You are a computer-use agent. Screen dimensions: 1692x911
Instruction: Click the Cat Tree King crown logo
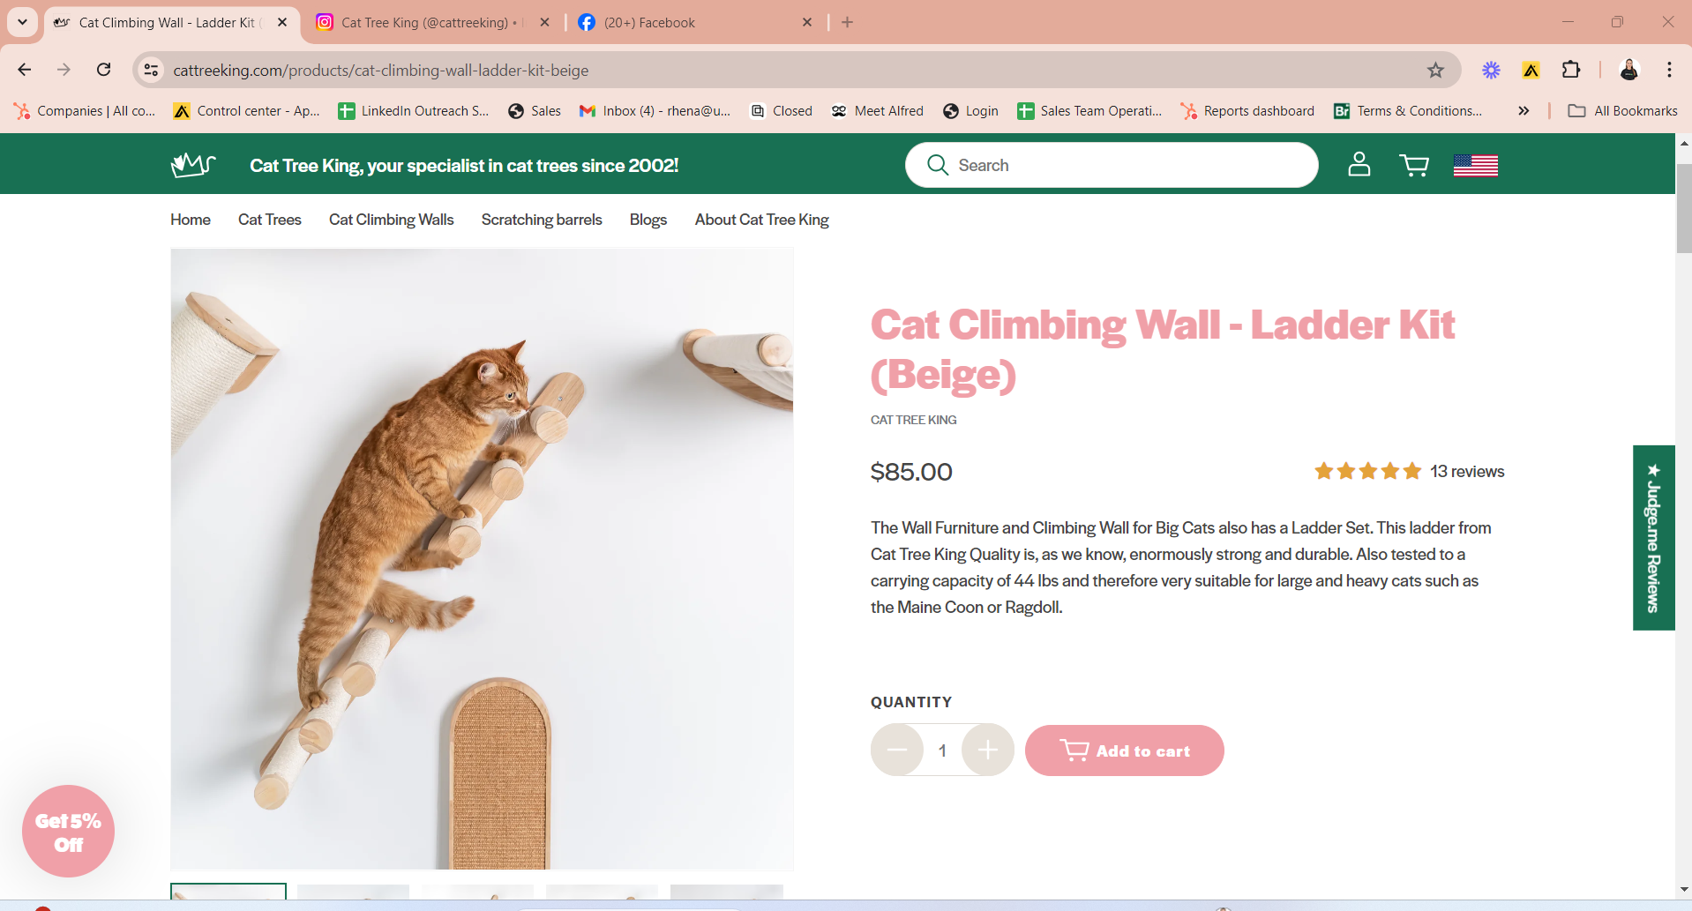(193, 165)
